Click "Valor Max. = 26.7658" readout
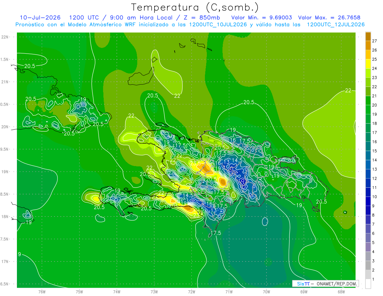 pyautogui.click(x=329, y=18)
